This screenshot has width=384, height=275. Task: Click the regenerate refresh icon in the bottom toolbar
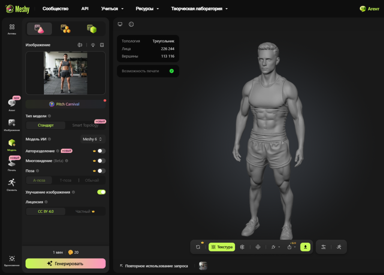tap(198, 247)
